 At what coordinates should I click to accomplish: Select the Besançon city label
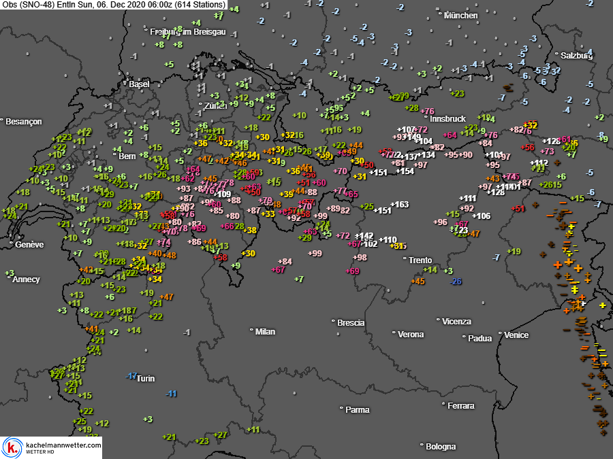[24, 122]
